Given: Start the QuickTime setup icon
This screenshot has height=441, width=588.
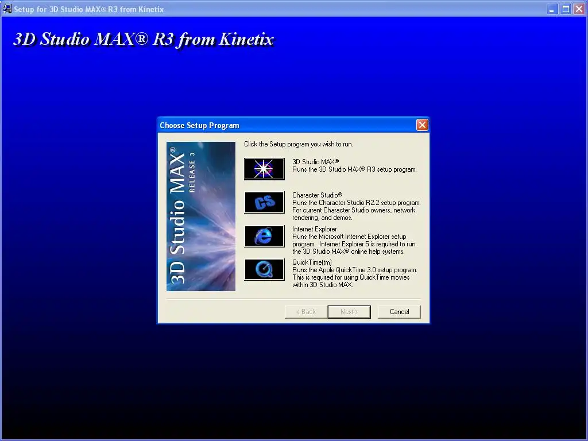Looking at the screenshot, I should [264, 270].
